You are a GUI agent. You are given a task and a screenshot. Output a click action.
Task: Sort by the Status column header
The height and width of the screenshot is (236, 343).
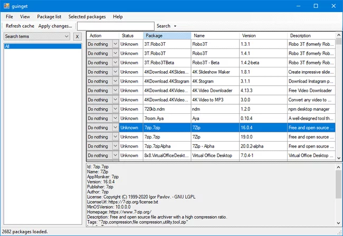click(x=131, y=36)
